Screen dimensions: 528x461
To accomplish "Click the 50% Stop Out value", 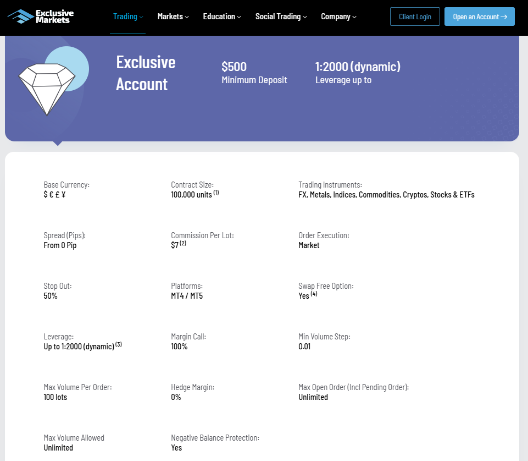I will click(51, 296).
